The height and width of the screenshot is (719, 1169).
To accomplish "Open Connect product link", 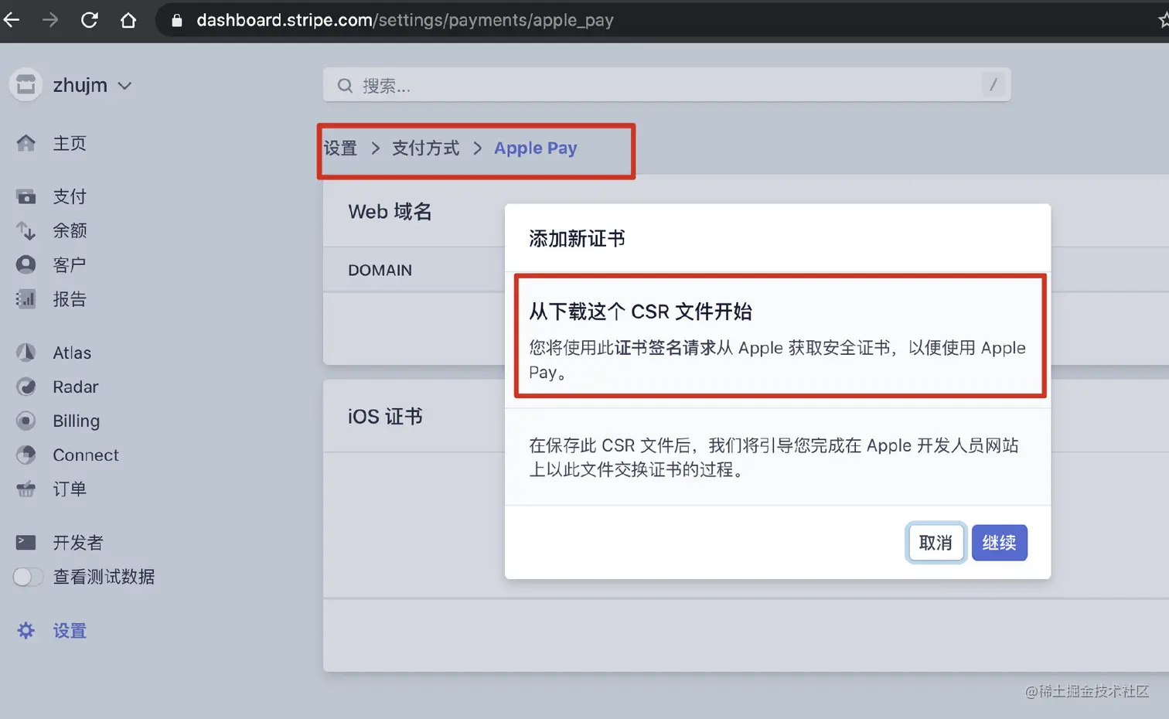I will 86,455.
